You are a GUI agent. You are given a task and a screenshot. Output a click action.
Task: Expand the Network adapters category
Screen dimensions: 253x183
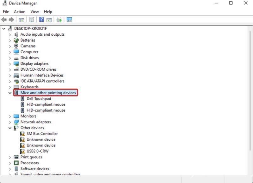tap(10, 122)
